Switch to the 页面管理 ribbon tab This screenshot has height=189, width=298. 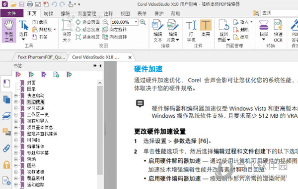[87, 13]
